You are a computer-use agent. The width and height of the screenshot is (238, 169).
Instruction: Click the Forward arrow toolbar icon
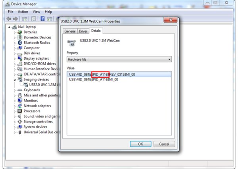[x=16, y=19]
